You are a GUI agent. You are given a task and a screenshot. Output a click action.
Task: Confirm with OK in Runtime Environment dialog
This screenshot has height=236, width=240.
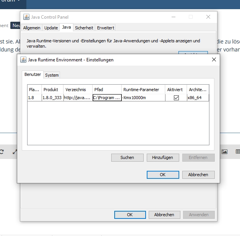[x=163, y=175]
